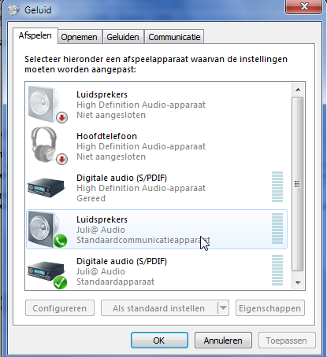Click red down-arrow badge on Hoofdtelefoon

coord(61,159)
